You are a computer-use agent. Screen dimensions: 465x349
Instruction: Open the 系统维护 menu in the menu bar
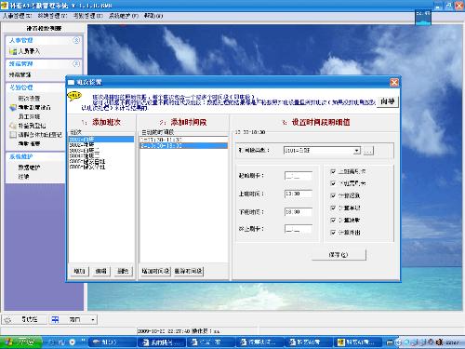point(124,16)
